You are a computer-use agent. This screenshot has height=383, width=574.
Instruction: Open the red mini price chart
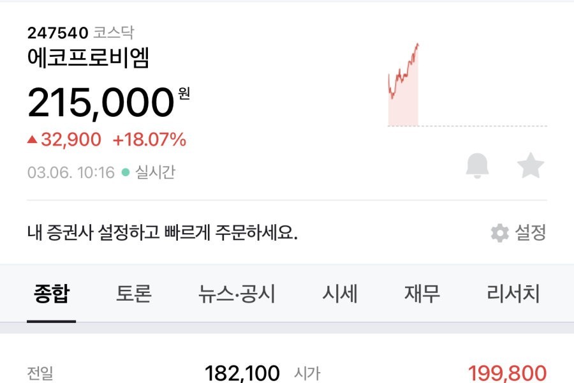tap(403, 86)
